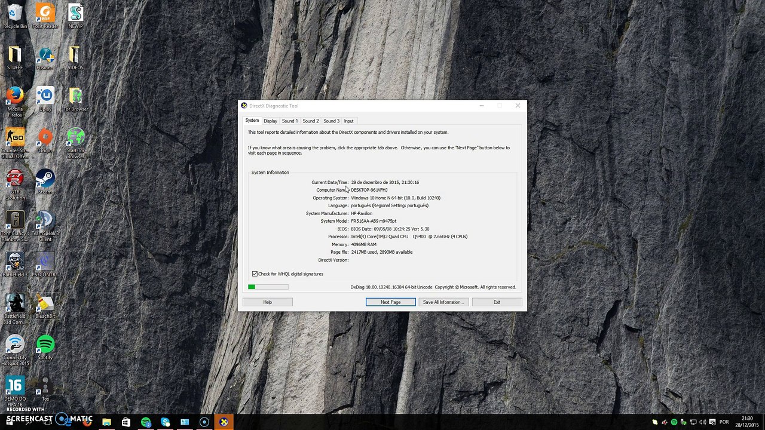765x430 pixels.
Task: Launch Uplay desktop shortcut
Action: coord(45,99)
